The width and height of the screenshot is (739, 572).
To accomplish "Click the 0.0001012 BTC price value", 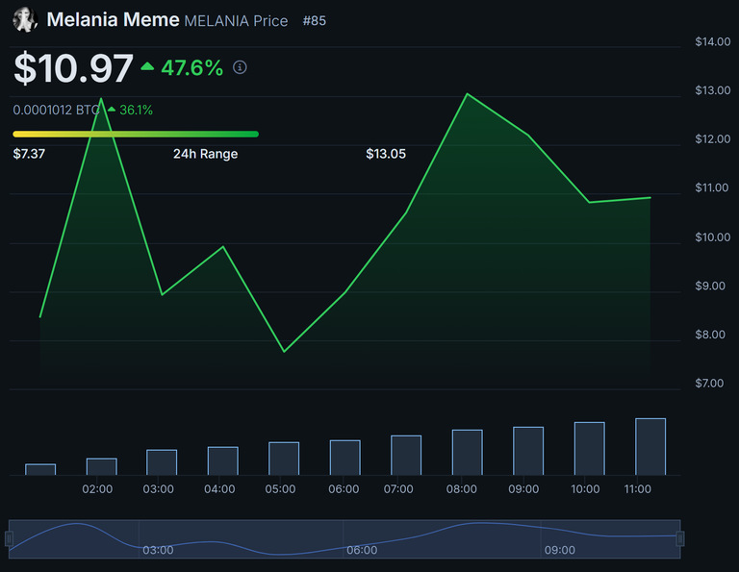I will tap(56, 111).
